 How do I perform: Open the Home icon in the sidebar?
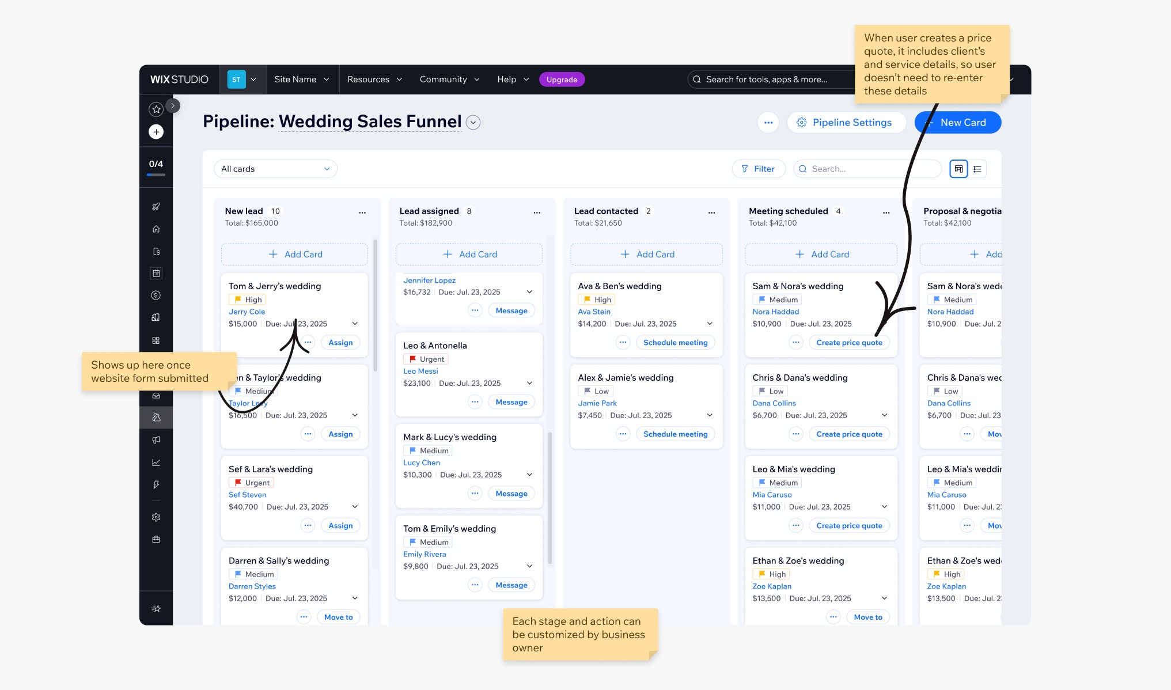click(x=156, y=229)
